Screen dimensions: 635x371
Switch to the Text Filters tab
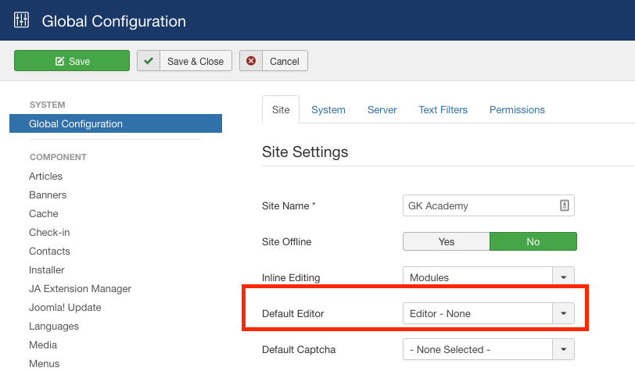point(443,110)
